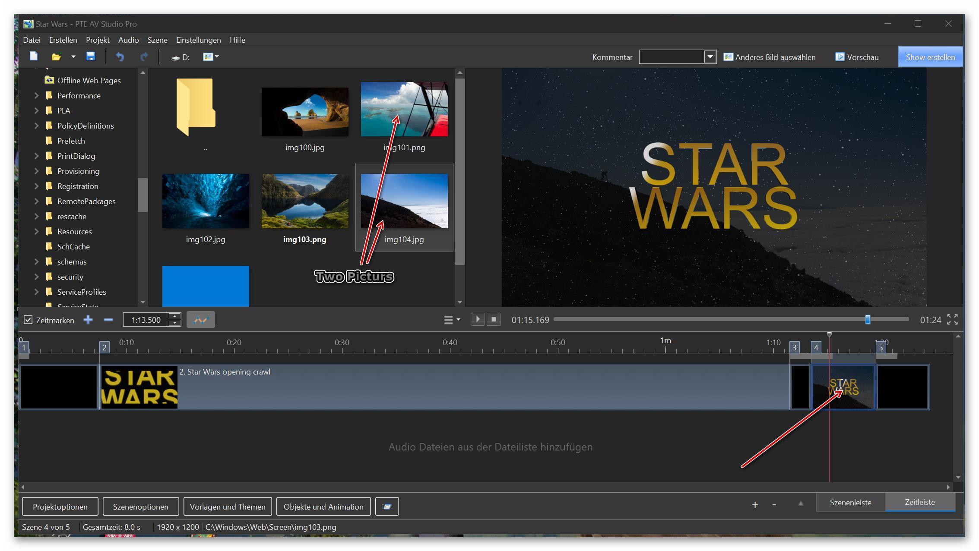Screen dimensions: 979x551
Task: Click the Open project folder icon
Action: click(x=56, y=57)
